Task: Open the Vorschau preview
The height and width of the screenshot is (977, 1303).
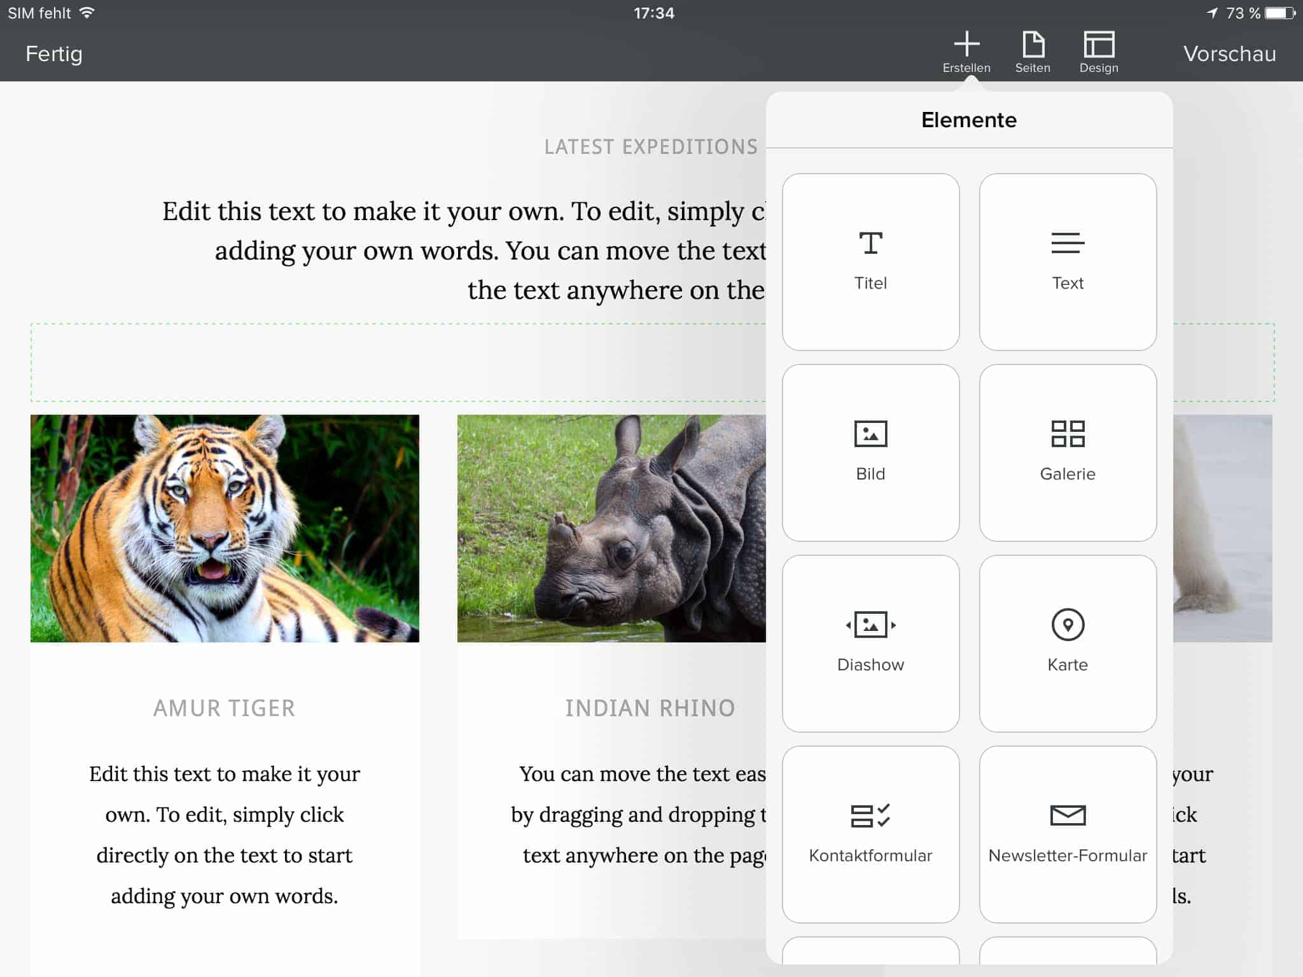Action: click(1229, 54)
